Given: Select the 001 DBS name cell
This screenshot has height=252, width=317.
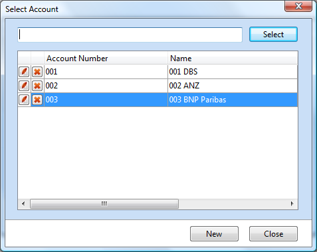Looking at the screenshot, I should click(x=233, y=72).
